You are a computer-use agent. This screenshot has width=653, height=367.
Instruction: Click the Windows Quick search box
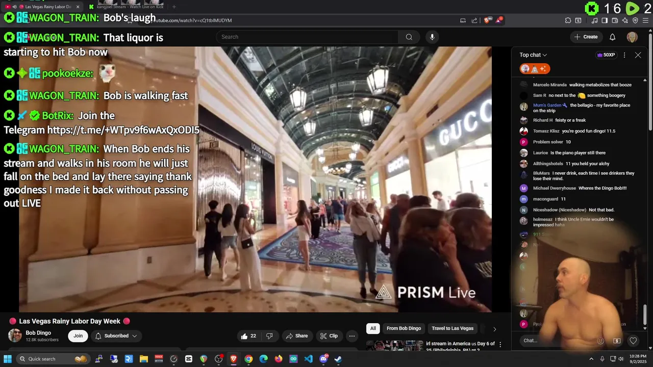[x=54, y=359]
